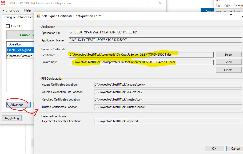The image size is (243, 154).
Task: Click the Trusted Certificates Location label
Action: [60, 107]
